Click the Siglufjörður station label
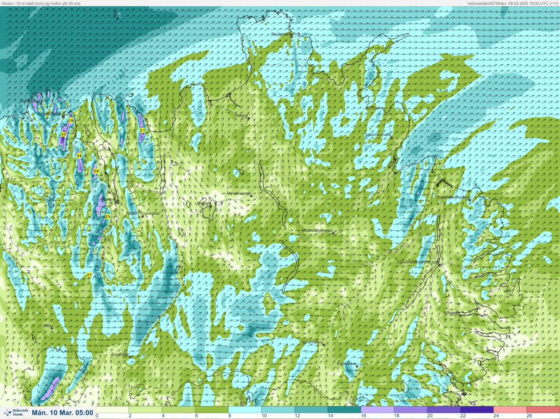This screenshot has width=560, height=419. coord(30,101)
